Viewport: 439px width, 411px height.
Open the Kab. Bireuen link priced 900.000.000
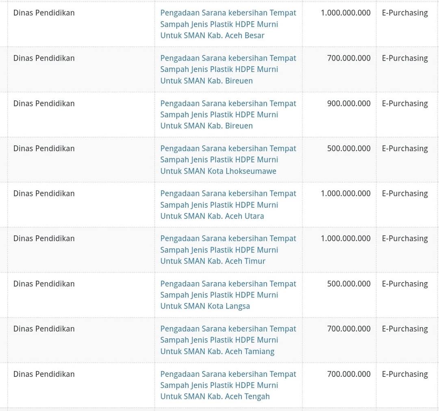(228, 114)
